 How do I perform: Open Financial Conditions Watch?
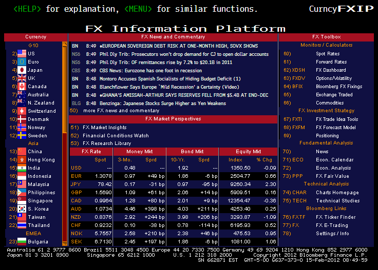(x=116, y=136)
